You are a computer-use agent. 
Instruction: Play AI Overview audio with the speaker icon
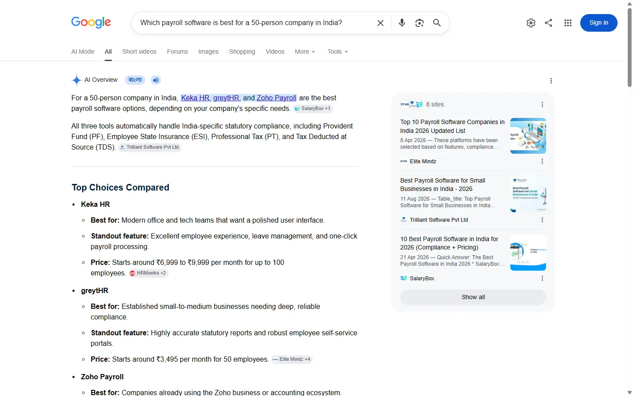156,80
